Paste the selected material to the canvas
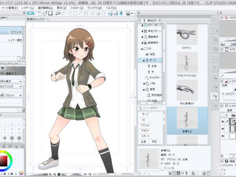The width and height of the screenshot is (236, 177). coord(193,173)
